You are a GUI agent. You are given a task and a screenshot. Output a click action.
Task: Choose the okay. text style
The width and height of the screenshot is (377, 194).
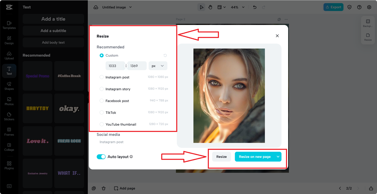[69, 108]
